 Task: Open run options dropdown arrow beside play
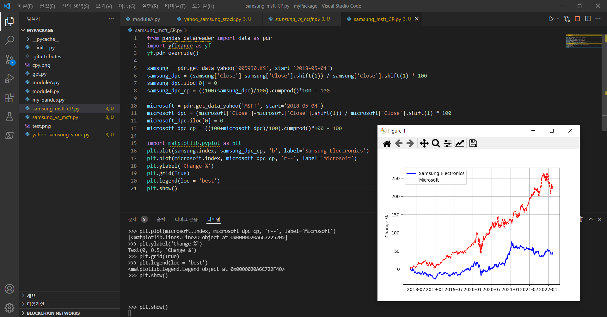point(558,19)
